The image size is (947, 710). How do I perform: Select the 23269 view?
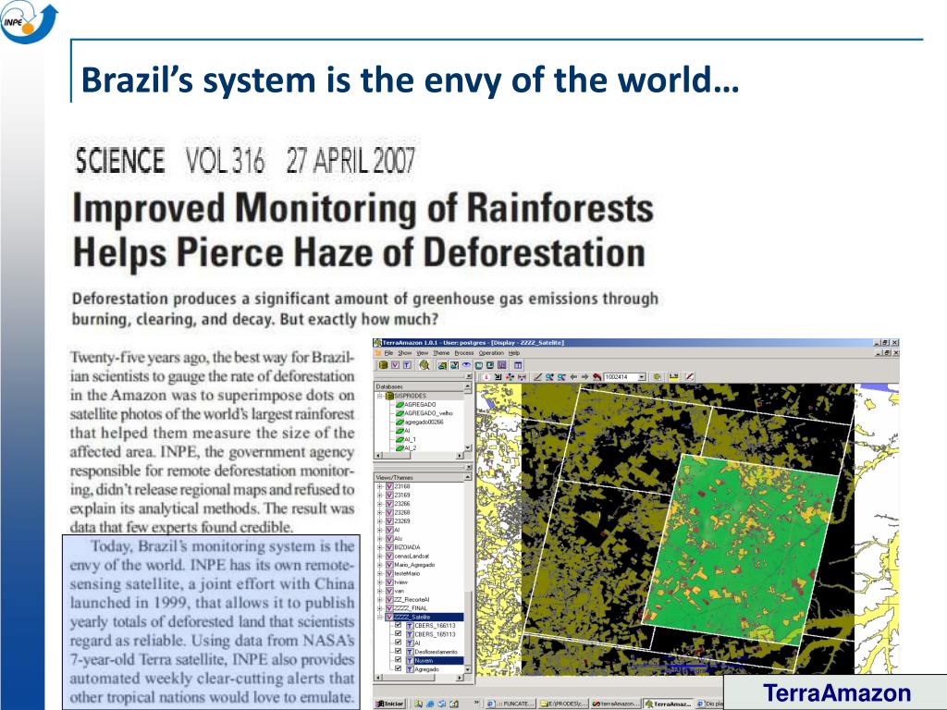point(402,521)
